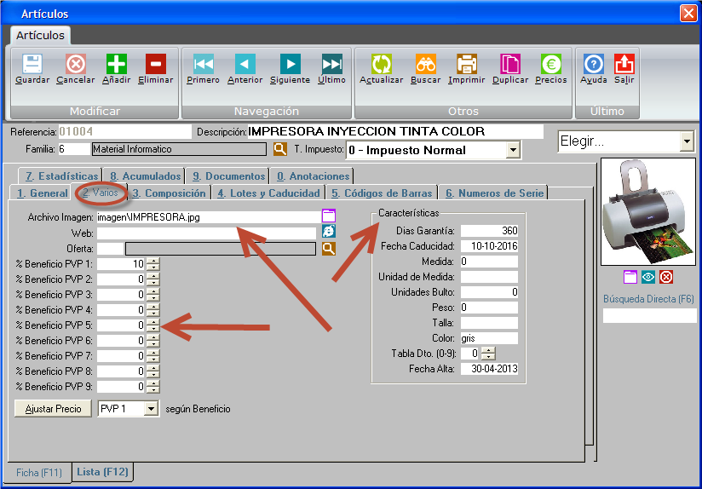Viewport: 702px width, 489px height.
Task: Remove picture with red X icon
Action: pyautogui.click(x=666, y=277)
